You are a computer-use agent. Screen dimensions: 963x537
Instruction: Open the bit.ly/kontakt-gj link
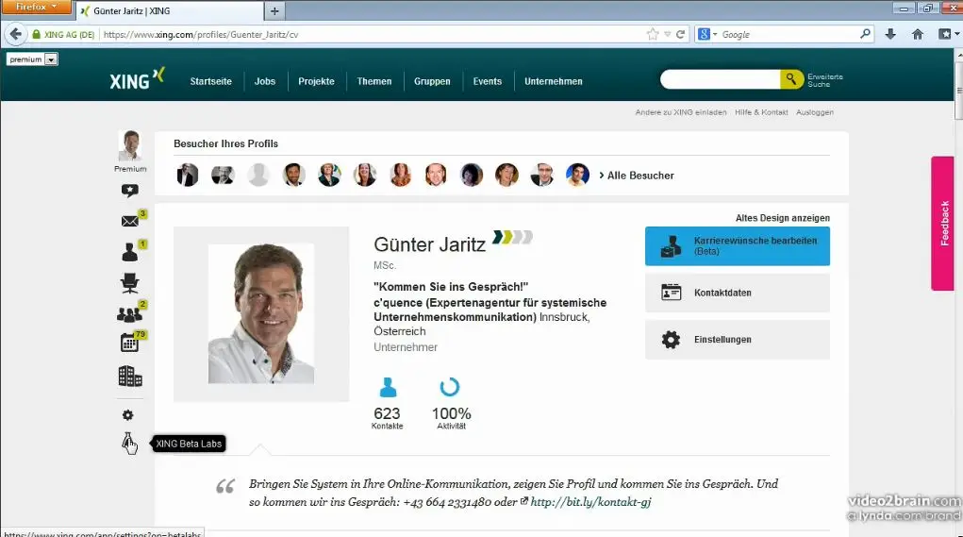click(590, 502)
